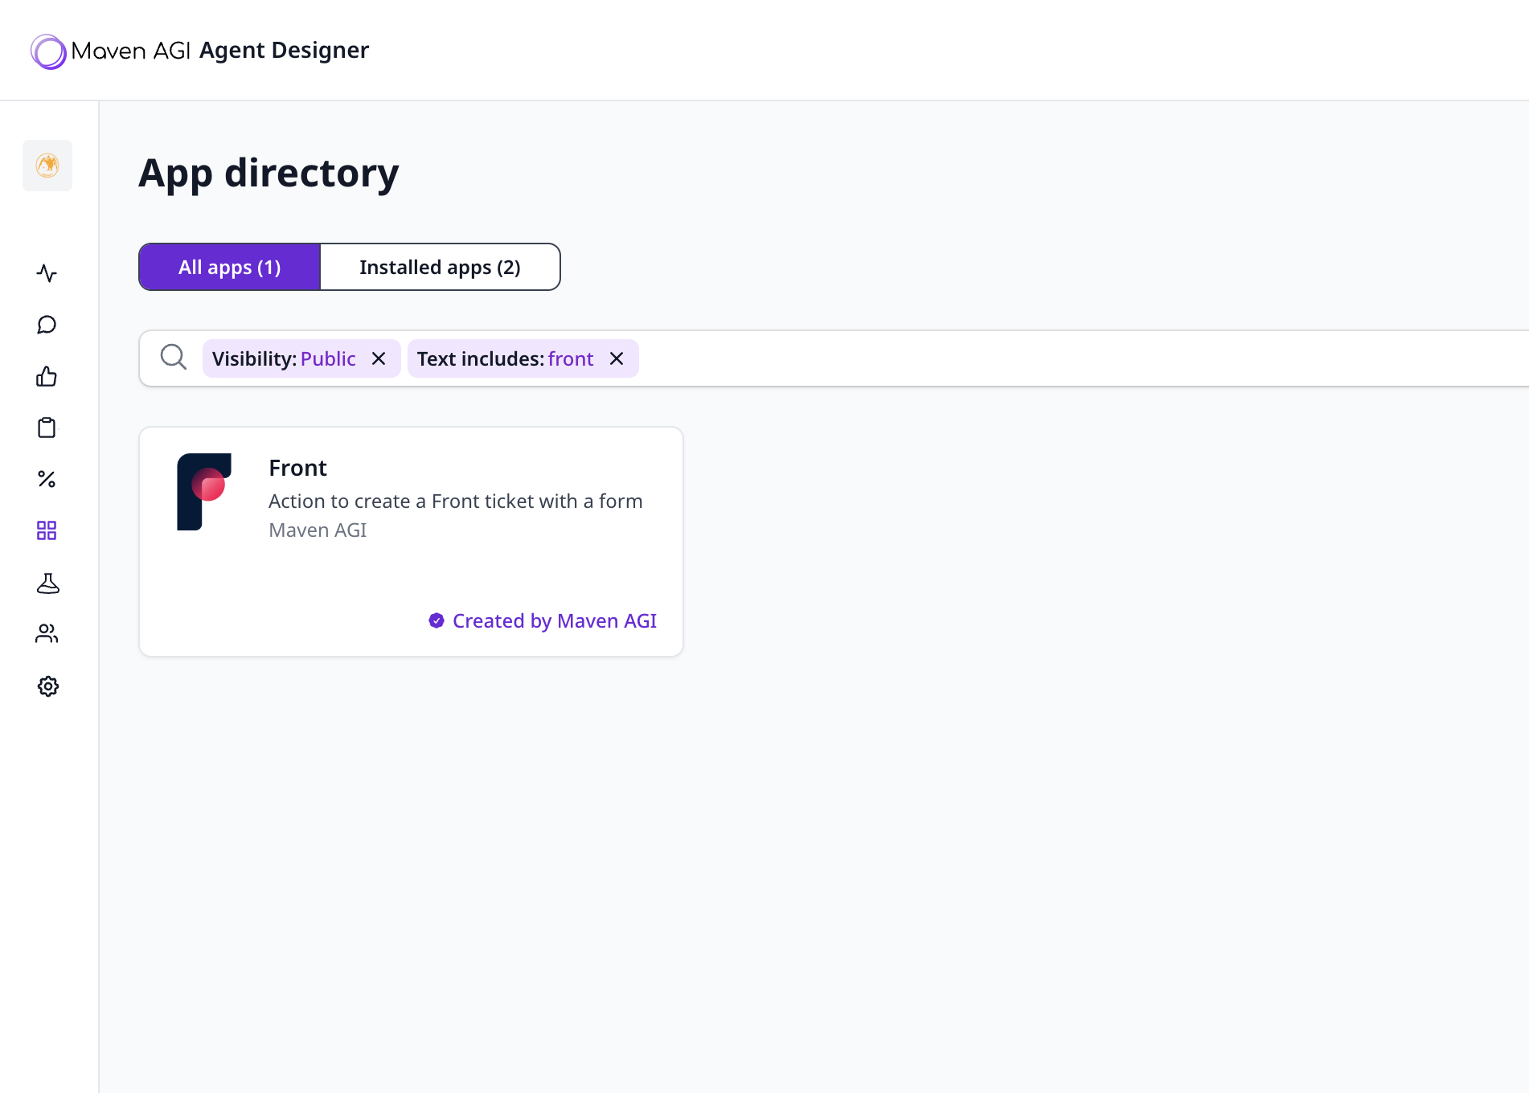1529x1093 pixels.
Task: Open the clipboard icon in sidebar
Action: point(47,428)
